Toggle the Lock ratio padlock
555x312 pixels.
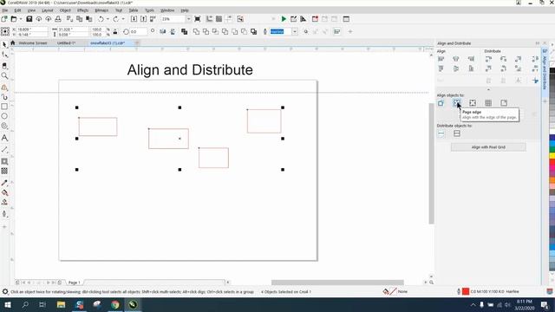click(115, 32)
